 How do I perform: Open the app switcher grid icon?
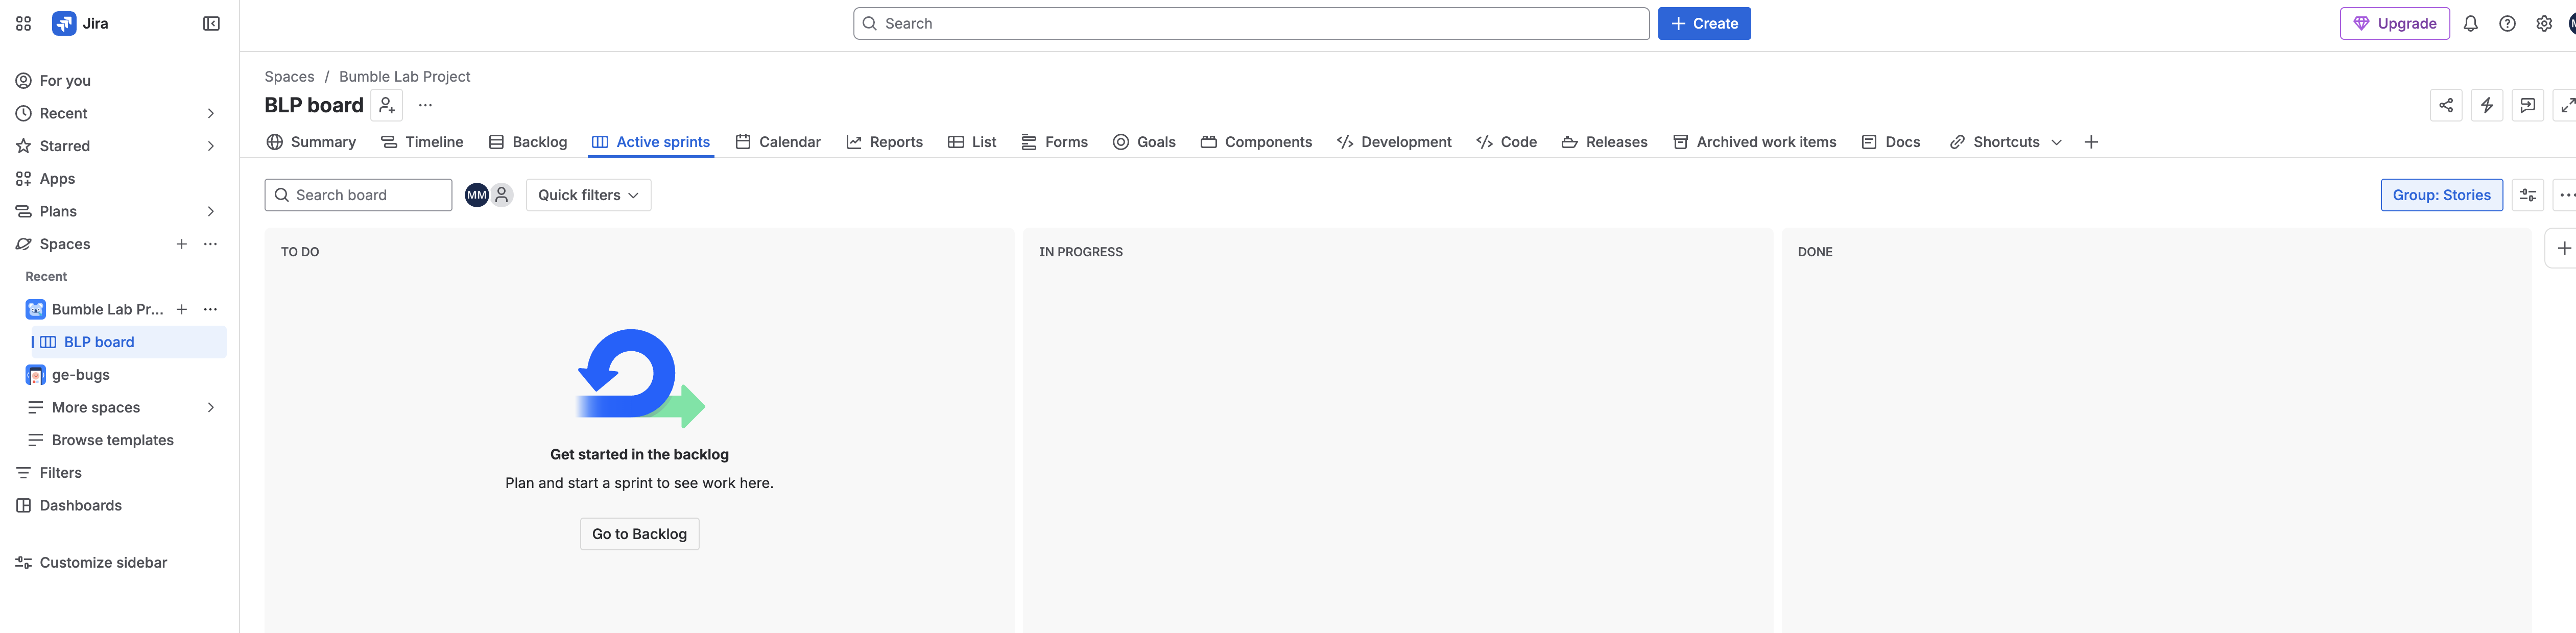point(24,24)
